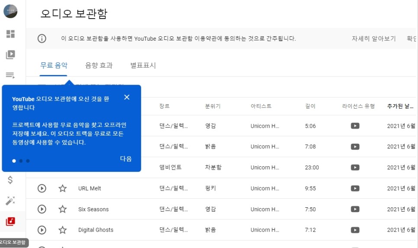
Task: Close the welcome tooltip popup
Action: 127,97
